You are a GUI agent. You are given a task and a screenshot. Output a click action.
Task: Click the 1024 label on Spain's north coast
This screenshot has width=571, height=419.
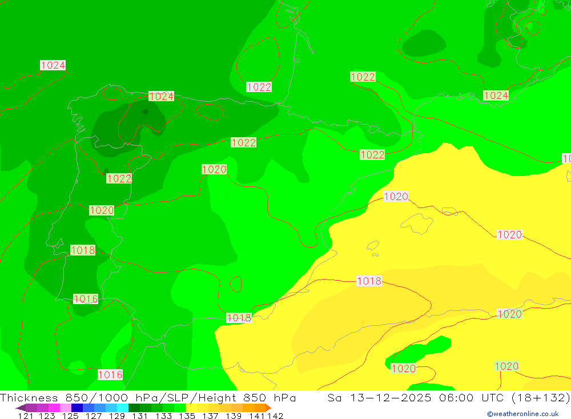[x=162, y=96]
